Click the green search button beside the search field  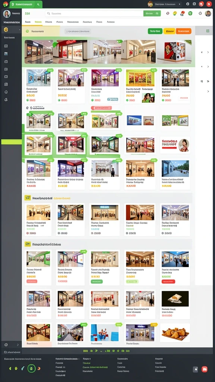click(x=152, y=14)
